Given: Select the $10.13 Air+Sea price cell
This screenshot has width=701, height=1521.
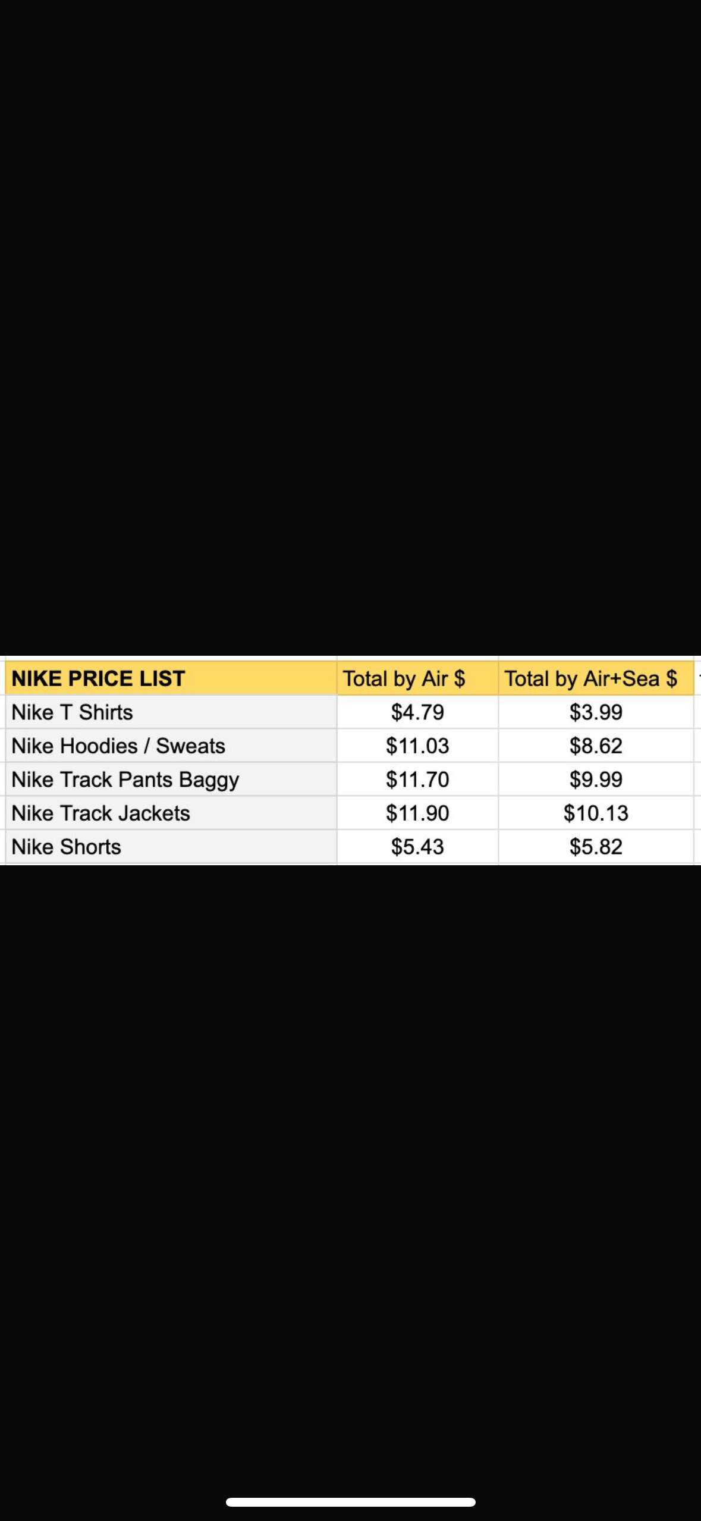Looking at the screenshot, I should [596, 813].
